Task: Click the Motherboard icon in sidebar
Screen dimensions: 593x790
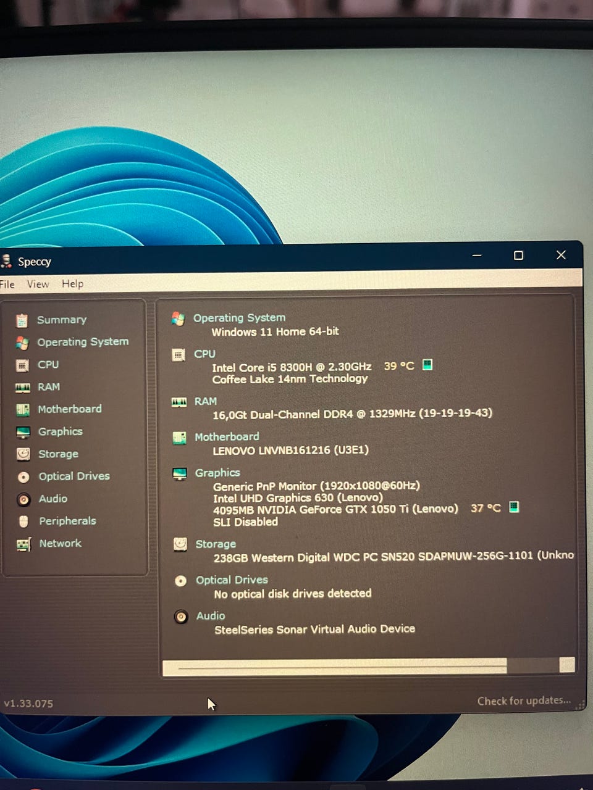Action: [x=23, y=409]
